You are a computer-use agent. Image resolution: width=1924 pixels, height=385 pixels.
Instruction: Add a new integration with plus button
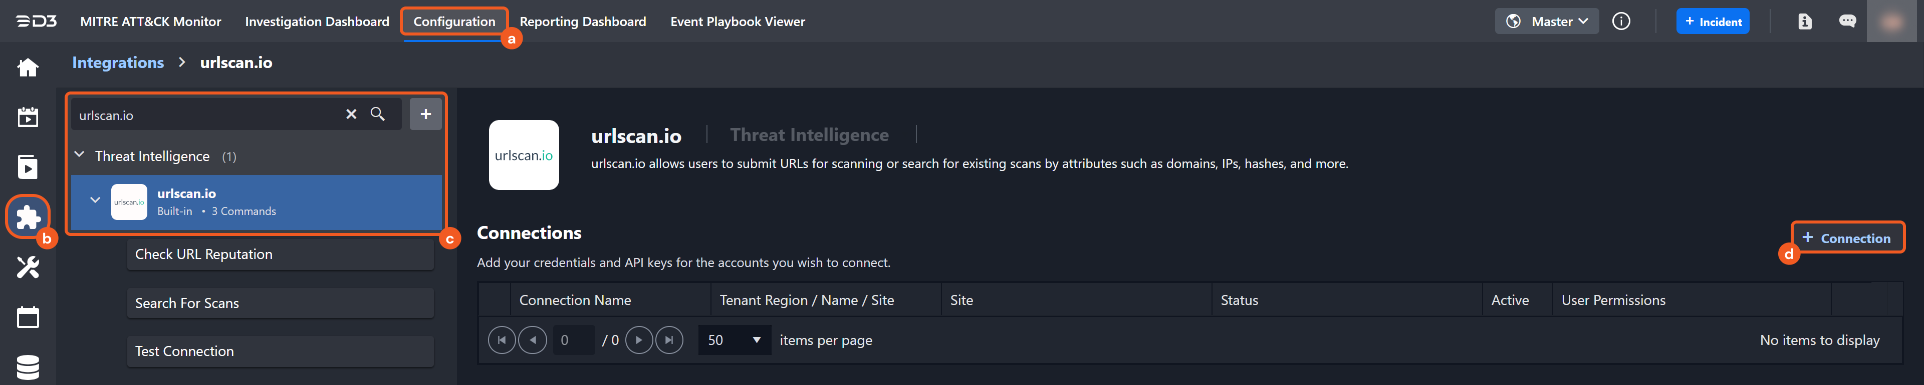click(426, 114)
